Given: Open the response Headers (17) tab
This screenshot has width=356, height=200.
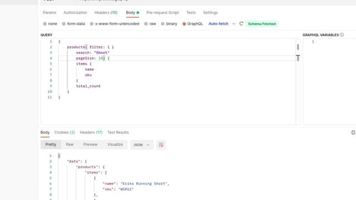Looking at the screenshot, I should coord(91,132).
